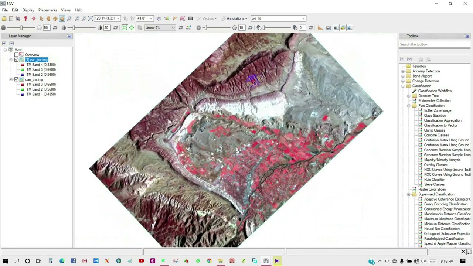Click the brightness slider handle
Viewport: 473px width, 266px height.
click(21, 28)
